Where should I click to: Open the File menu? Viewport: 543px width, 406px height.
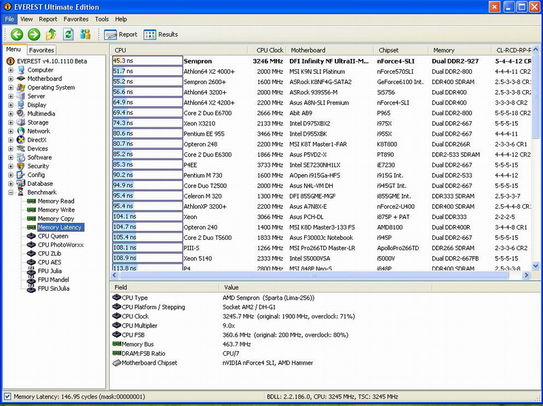click(10, 19)
